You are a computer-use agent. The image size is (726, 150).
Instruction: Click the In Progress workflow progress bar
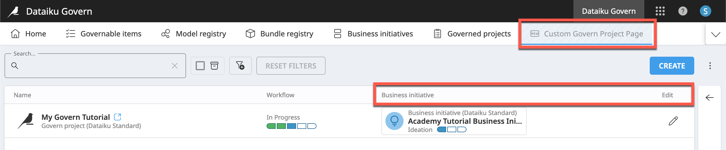pos(291,126)
